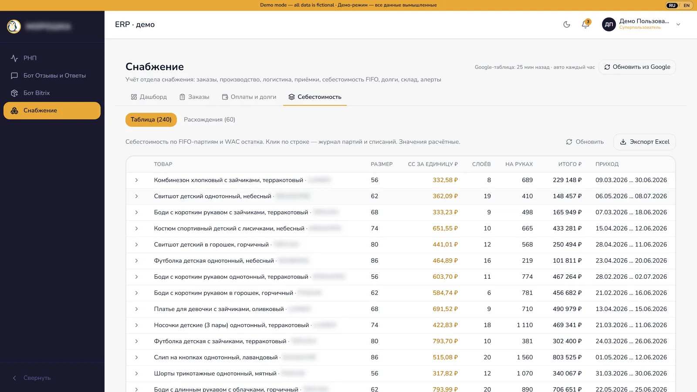Click Носочки детские (3 пары) product name
Viewport: 697px width, 392px height.
(x=231, y=325)
